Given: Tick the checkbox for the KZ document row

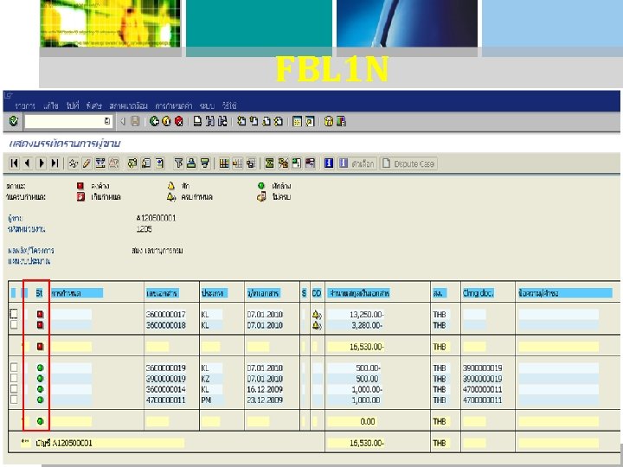Looking at the screenshot, I should 14,379.
